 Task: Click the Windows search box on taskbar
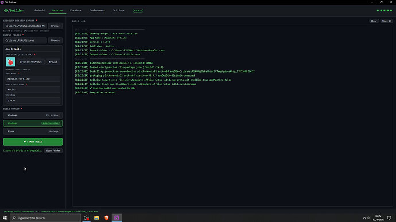click(x=45, y=218)
